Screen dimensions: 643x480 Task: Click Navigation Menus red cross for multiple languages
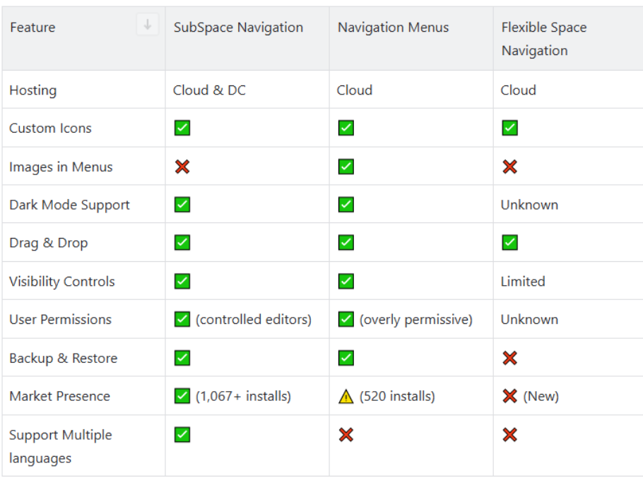(346, 435)
